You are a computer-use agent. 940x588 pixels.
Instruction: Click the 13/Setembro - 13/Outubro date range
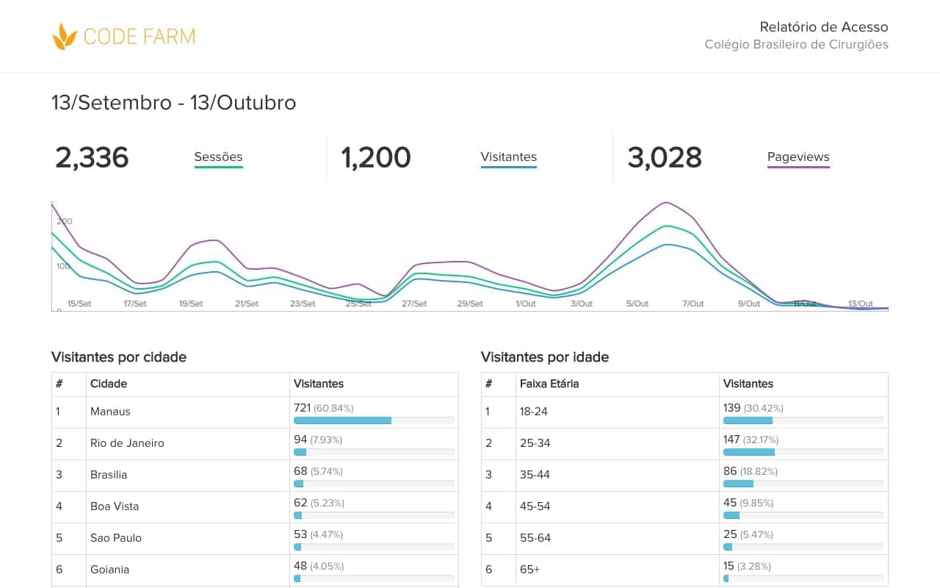coord(174,102)
